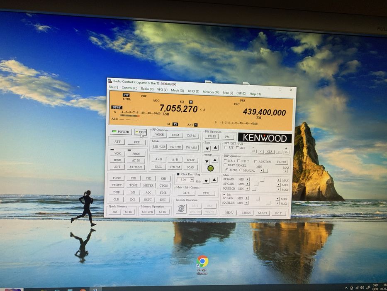Open the VFO (V) menu
This screenshot has width=387, height=291.
tap(162, 89)
